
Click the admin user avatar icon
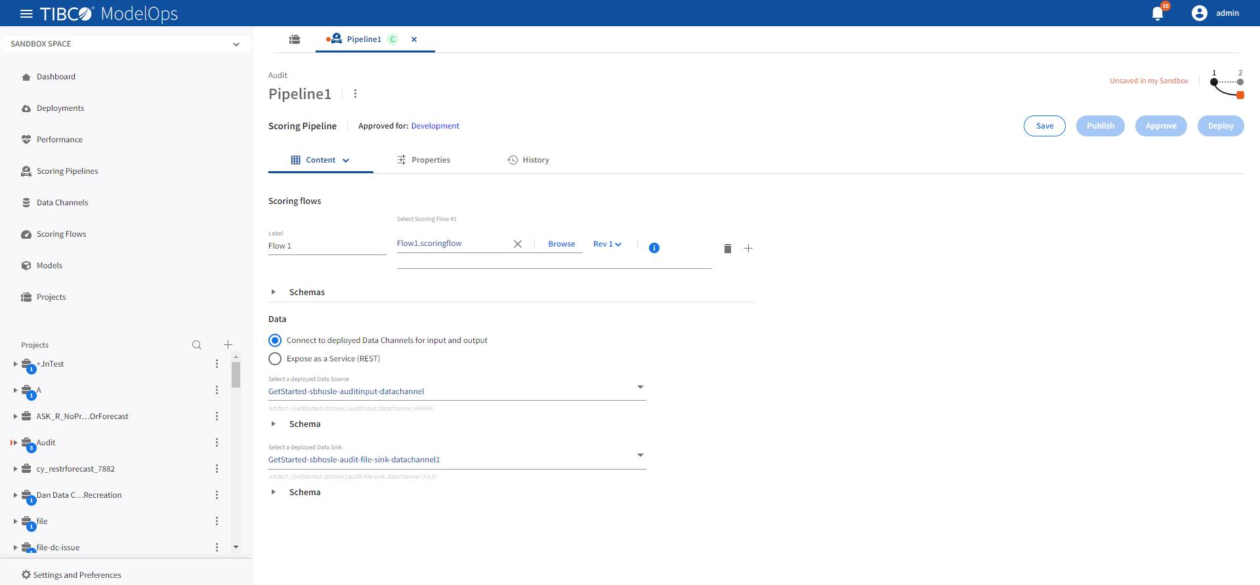1199,13
